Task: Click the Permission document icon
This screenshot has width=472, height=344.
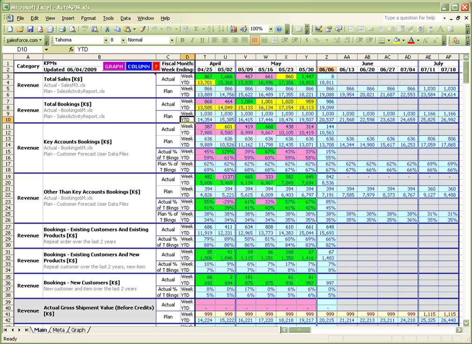Action: [40, 29]
